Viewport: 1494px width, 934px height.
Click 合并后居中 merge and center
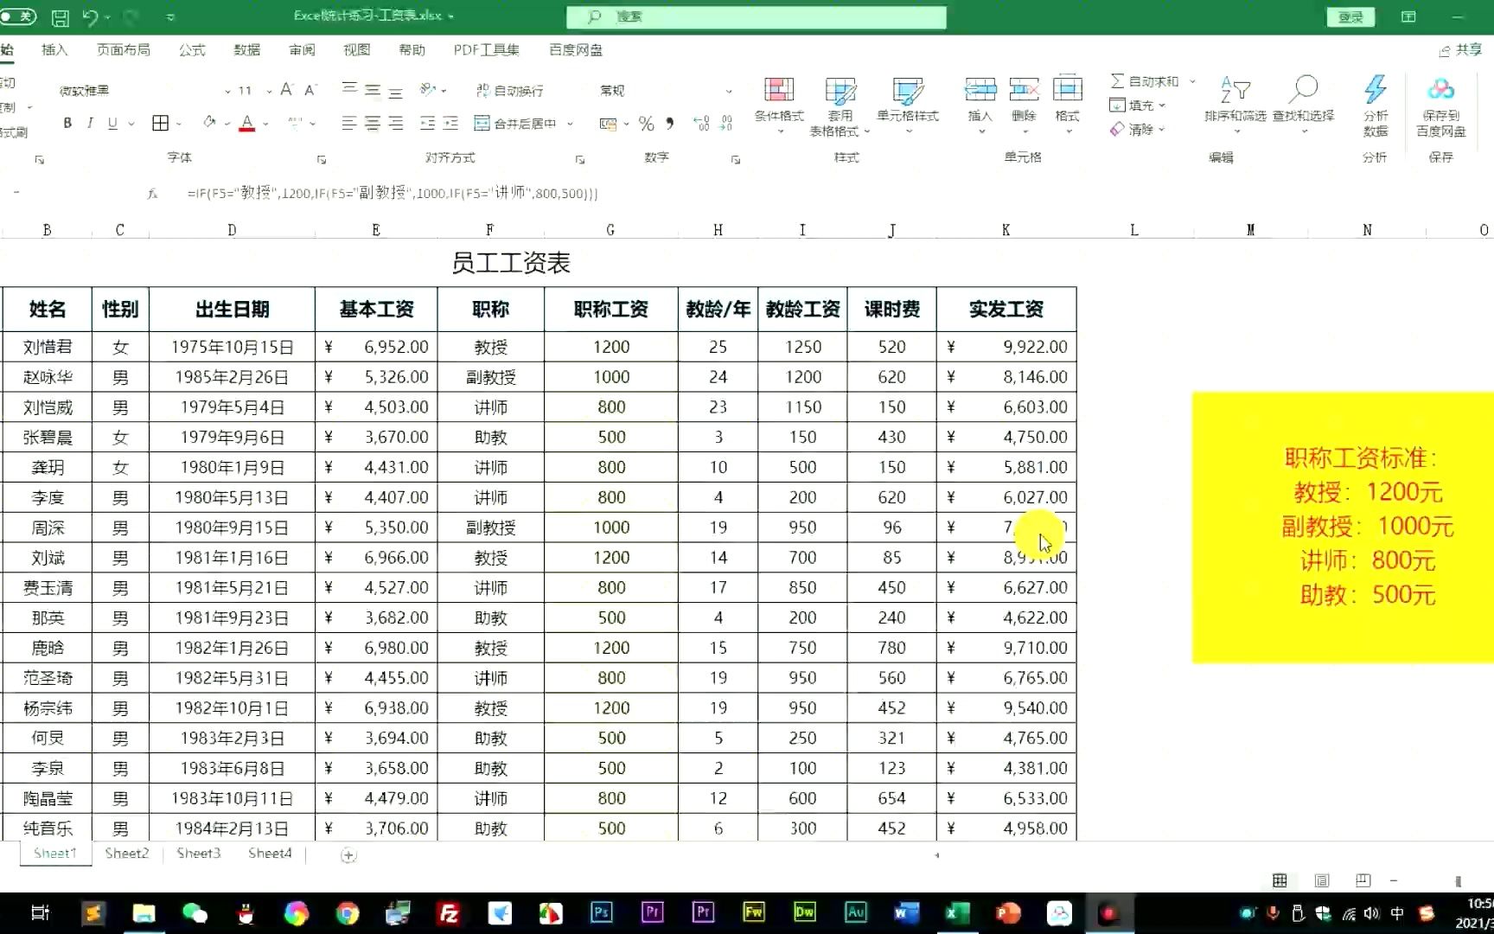tap(516, 124)
